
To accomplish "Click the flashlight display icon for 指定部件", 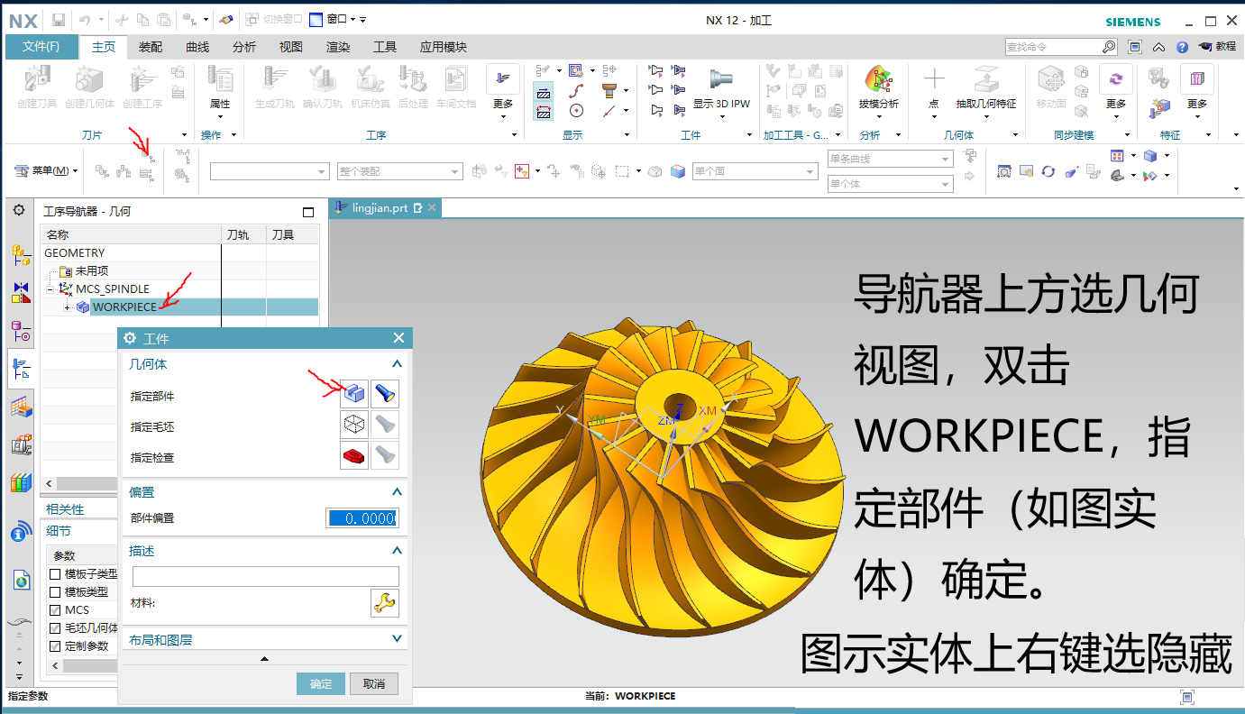I will click(x=385, y=394).
